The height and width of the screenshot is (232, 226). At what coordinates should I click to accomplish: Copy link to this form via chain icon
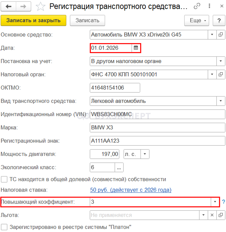[197, 6]
